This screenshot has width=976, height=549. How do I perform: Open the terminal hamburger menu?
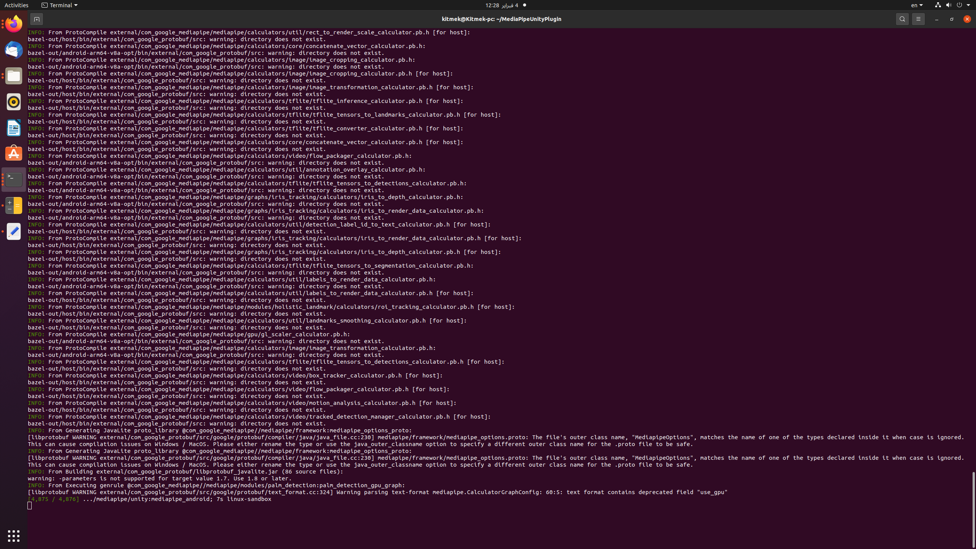(x=918, y=19)
